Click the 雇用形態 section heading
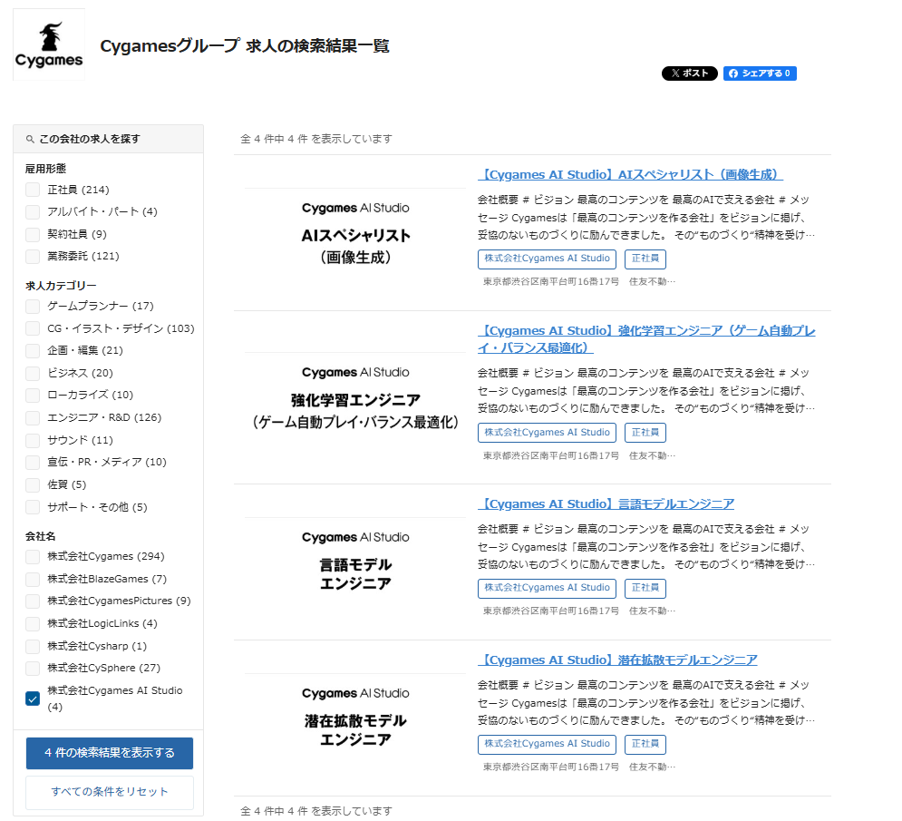Image resolution: width=902 pixels, height=821 pixels. click(x=46, y=169)
